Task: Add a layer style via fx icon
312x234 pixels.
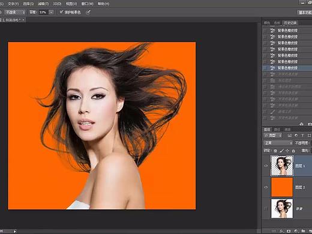Action: click(x=281, y=231)
